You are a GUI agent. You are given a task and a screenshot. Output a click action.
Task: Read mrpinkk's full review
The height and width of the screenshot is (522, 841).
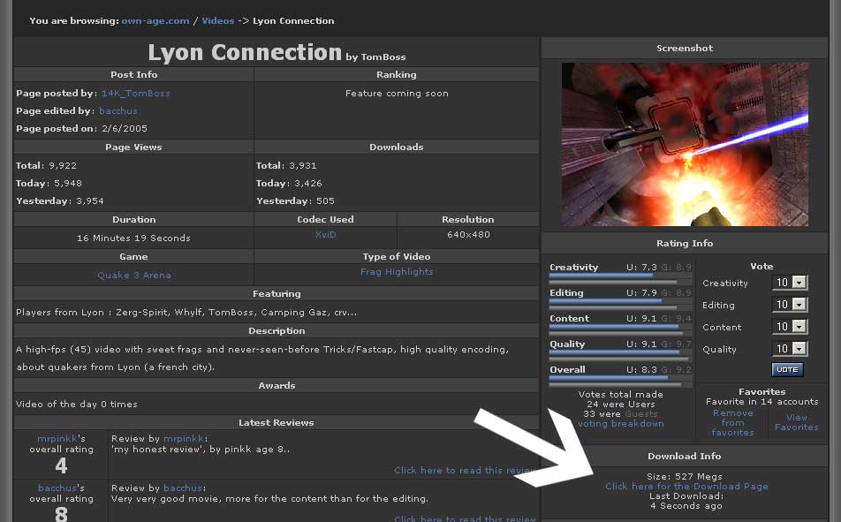[464, 471]
